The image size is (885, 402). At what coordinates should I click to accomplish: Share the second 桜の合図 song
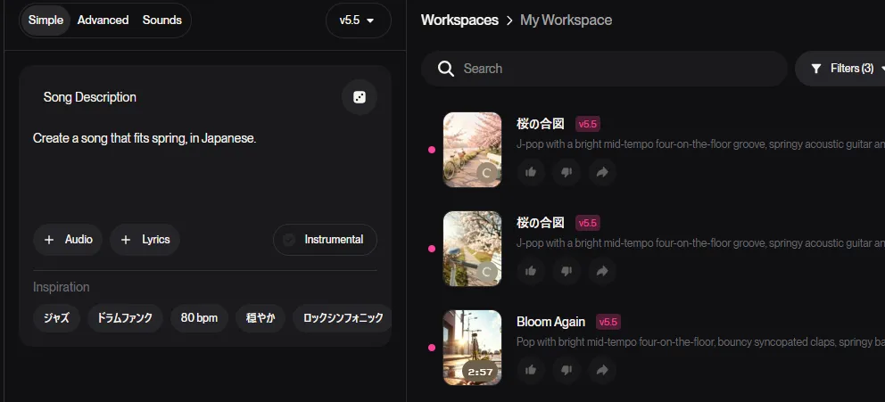pyautogui.click(x=601, y=270)
